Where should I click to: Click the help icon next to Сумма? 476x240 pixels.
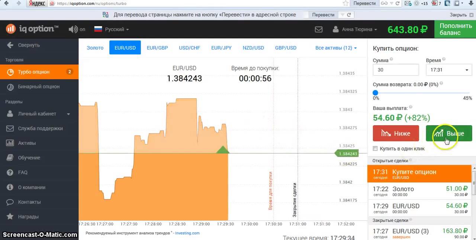tap(391, 59)
